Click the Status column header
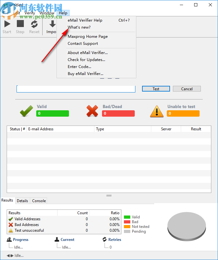 coord(17,129)
